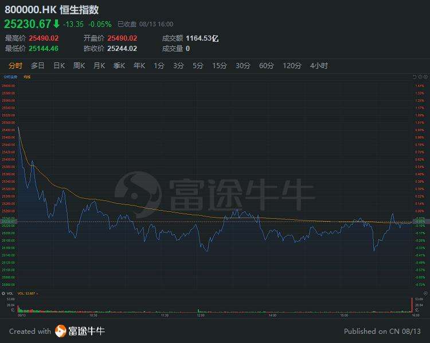The height and width of the screenshot is (343, 430).
Task: Click the 最高价 value 25490.02
Action: click(44, 38)
